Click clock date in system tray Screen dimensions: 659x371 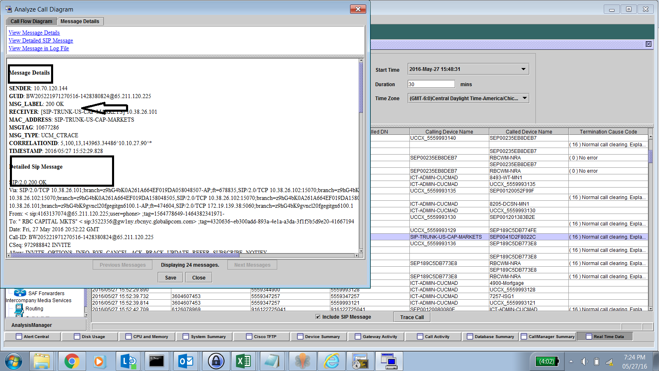click(634, 362)
